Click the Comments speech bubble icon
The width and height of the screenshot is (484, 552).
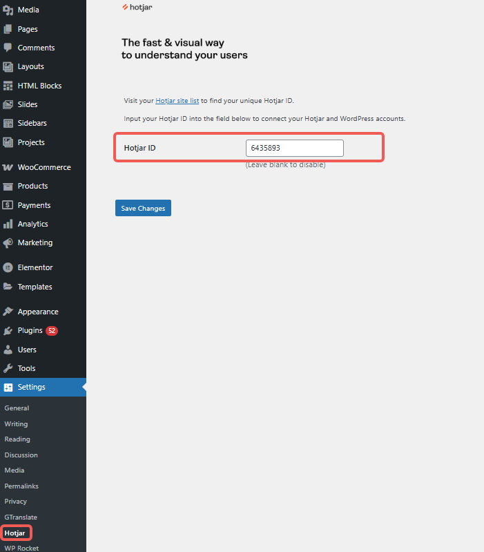pyautogui.click(x=8, y=48)
